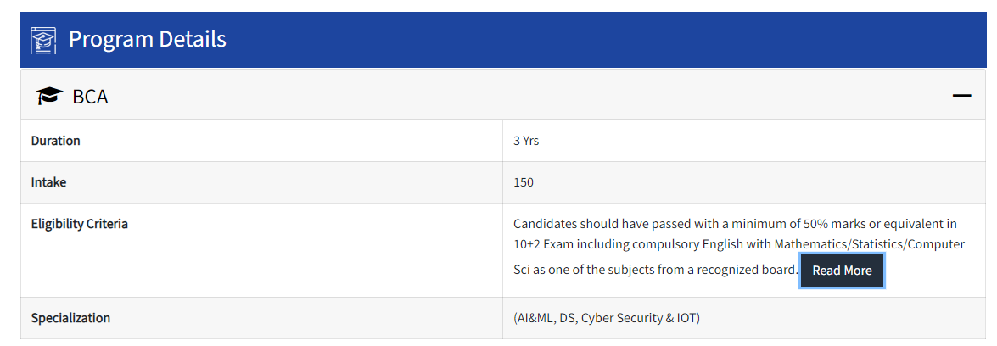The image size is (997, 346).
Task: Select the Intake row label
Action: click(48, 182)
